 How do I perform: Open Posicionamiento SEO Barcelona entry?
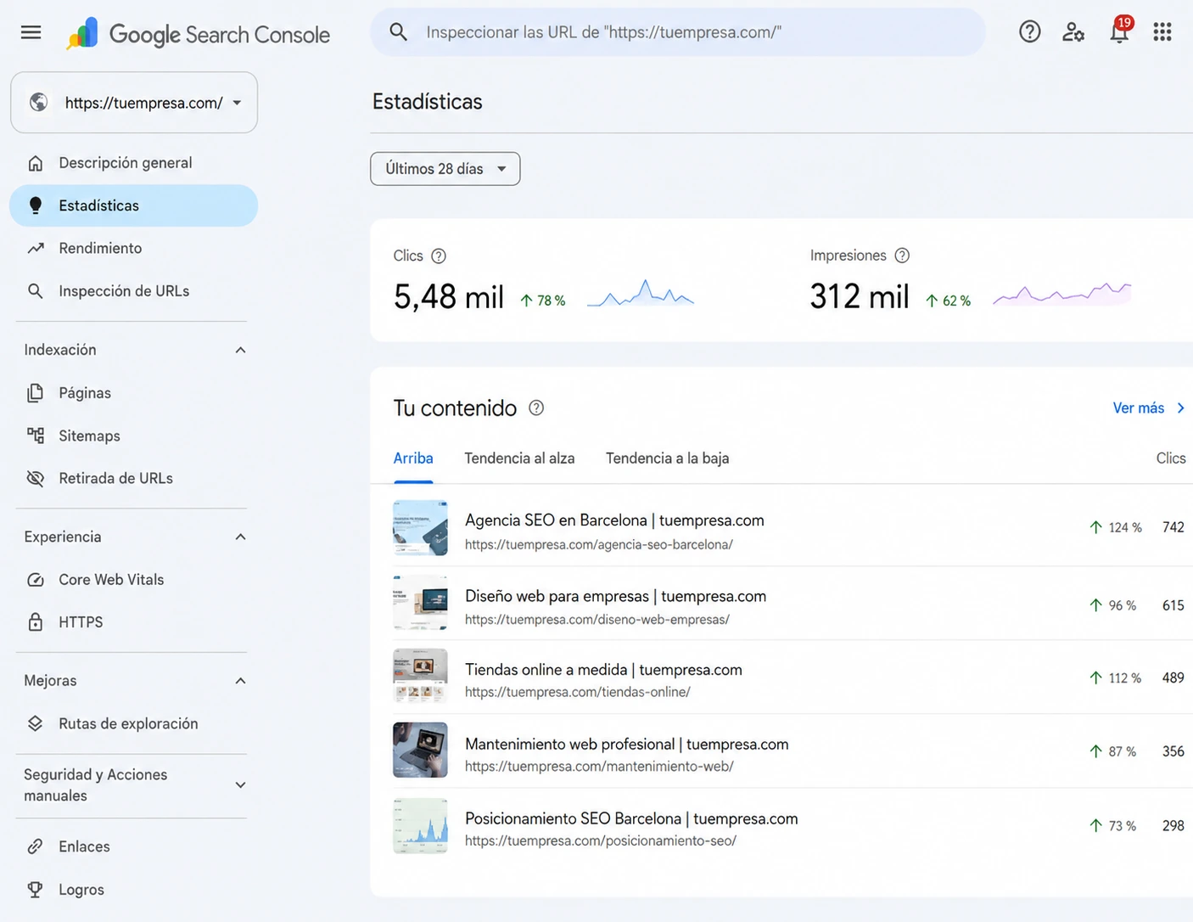click(x=631, y=819)
